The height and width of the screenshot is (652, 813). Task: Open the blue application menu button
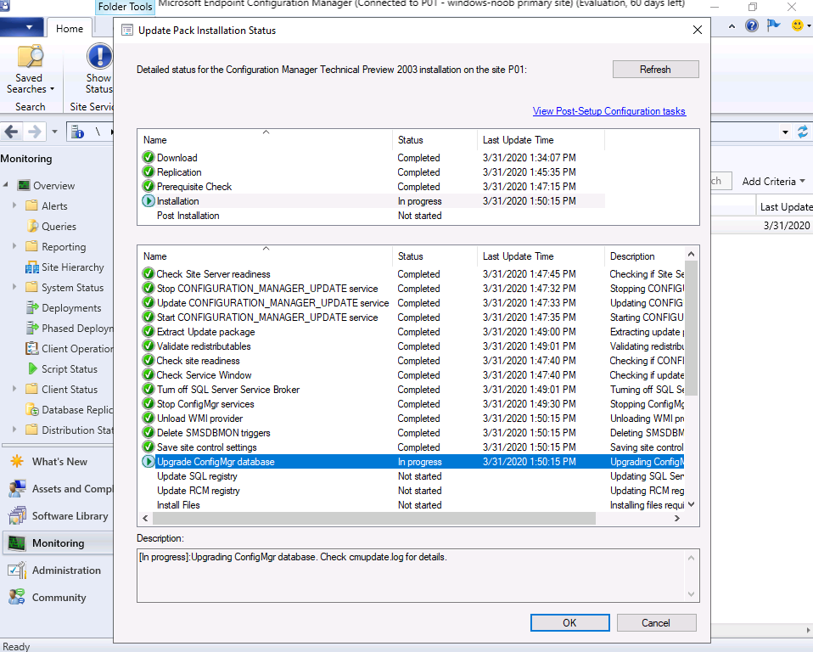point(21,27)
